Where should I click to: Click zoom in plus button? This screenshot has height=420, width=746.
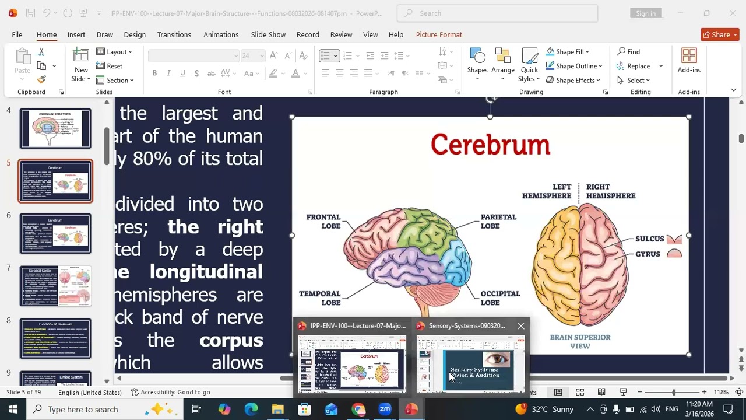704,392
